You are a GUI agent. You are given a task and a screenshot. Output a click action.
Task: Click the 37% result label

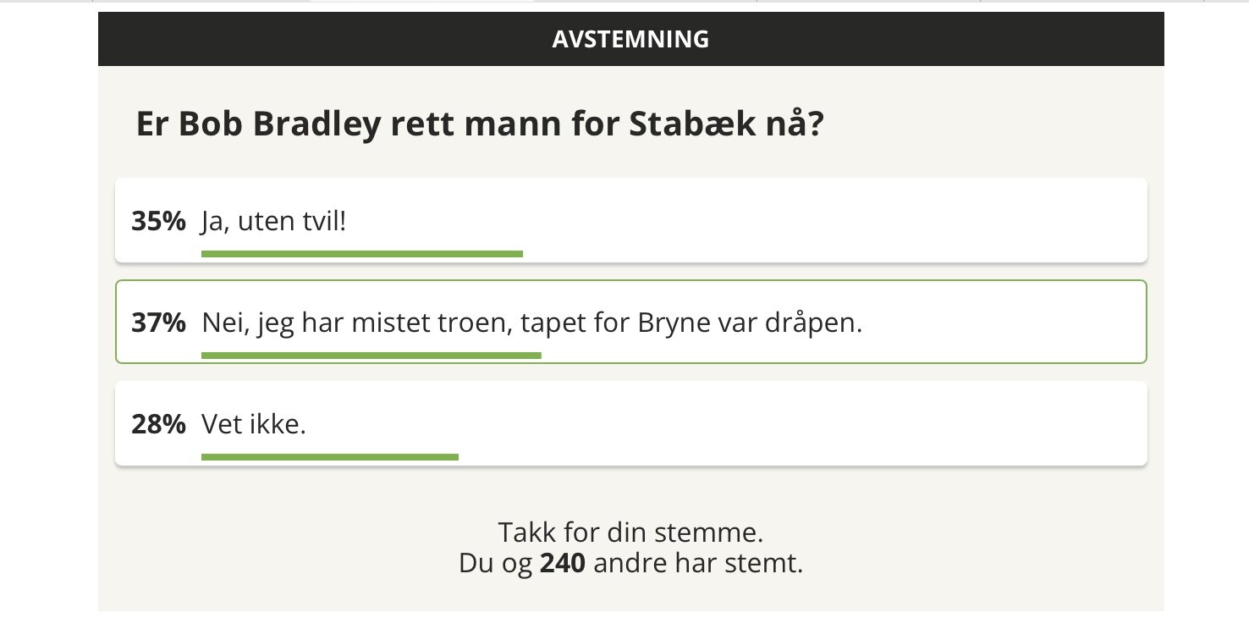pos(158,323)
